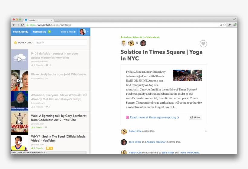Click the browser reload icon
Viewport: 248px width, 169px height.
click(x=23, y=25)
